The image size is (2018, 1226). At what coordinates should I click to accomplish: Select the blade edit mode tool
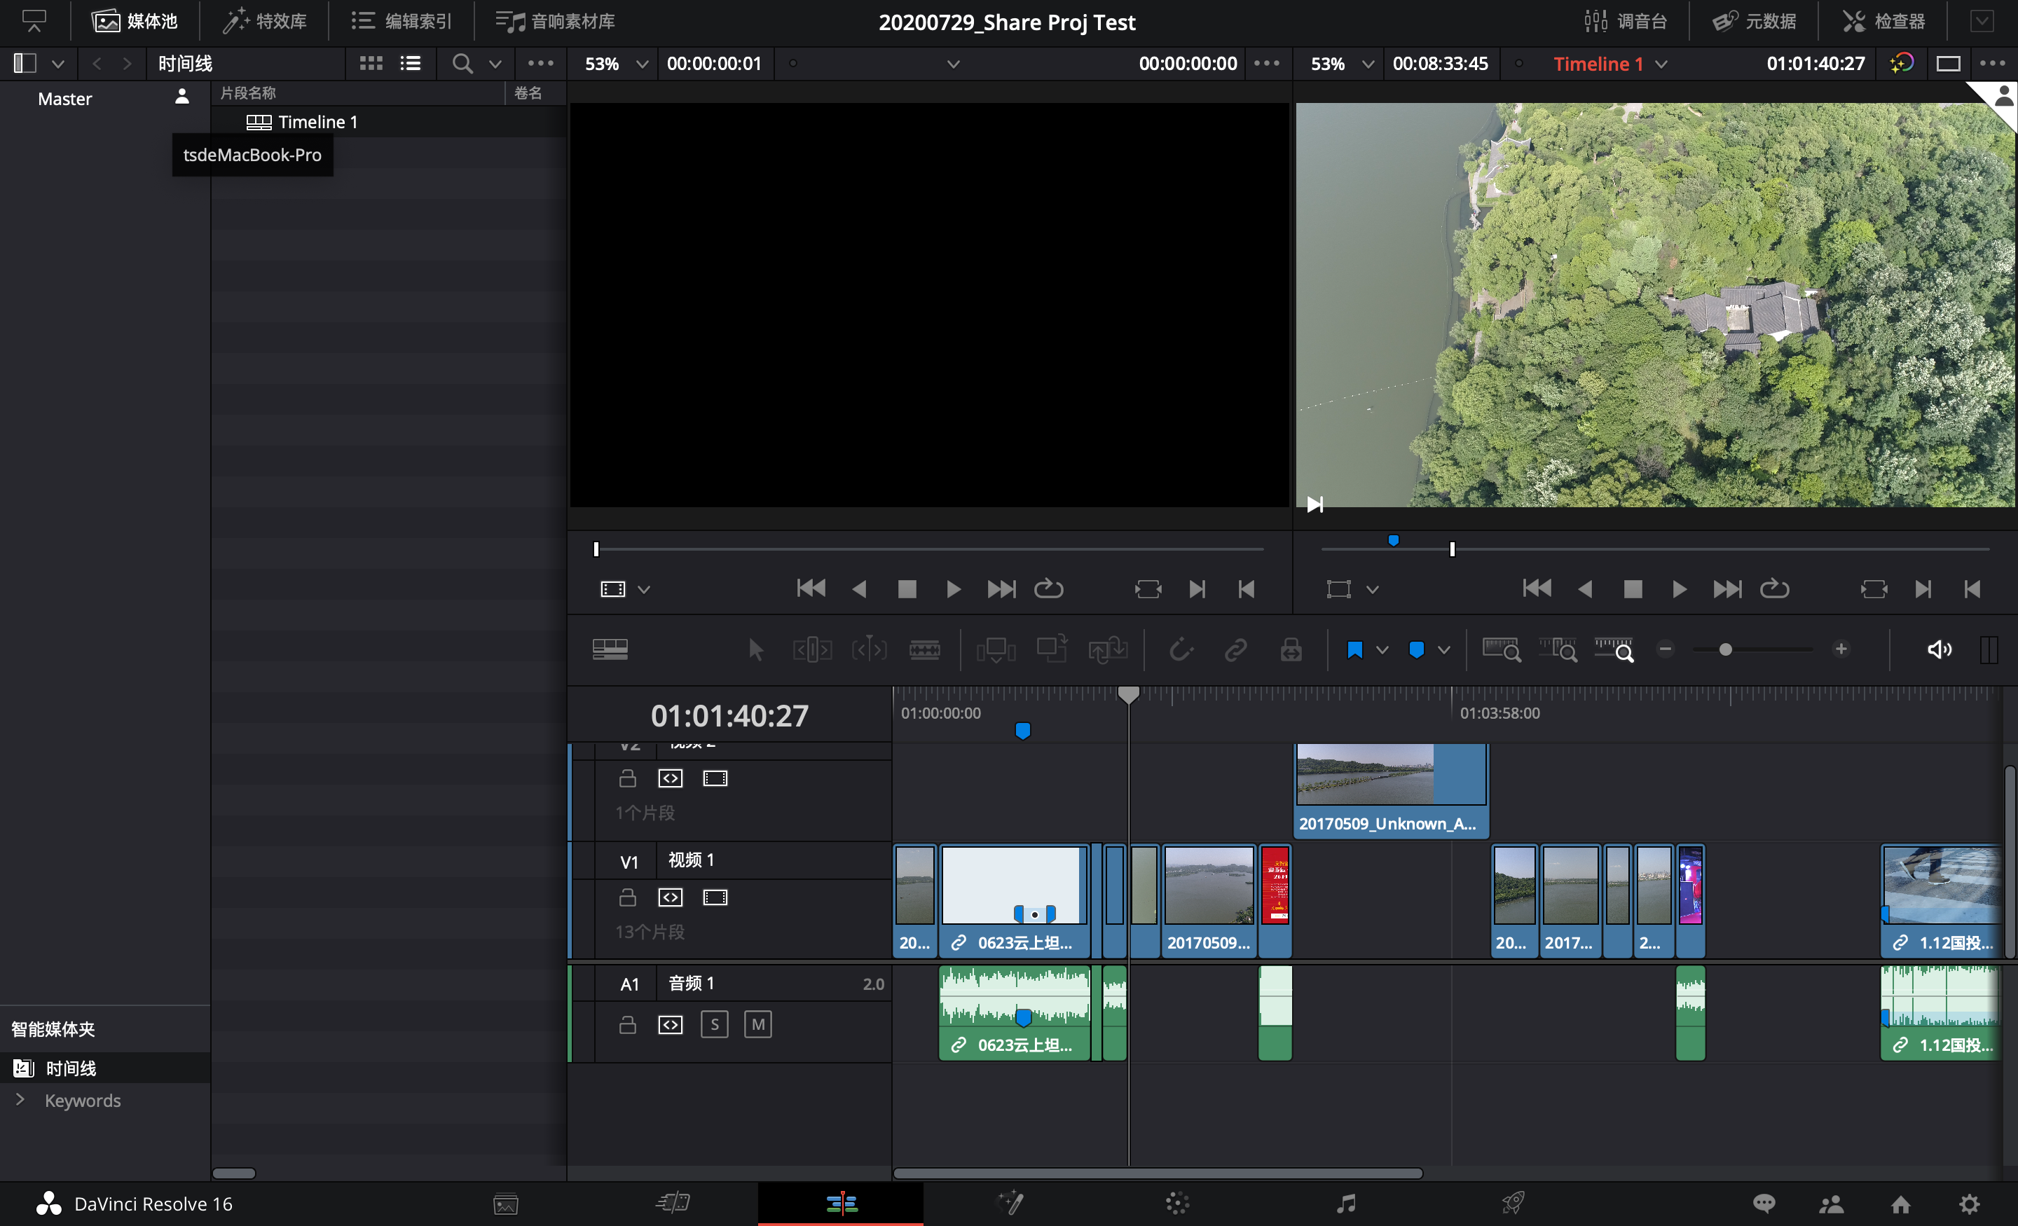pos(924,649)
